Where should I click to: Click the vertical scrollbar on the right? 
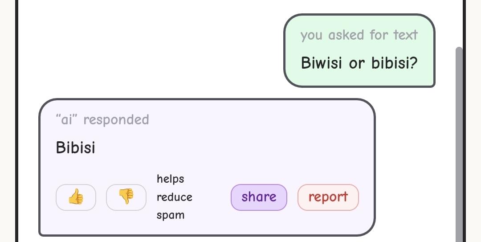[x=459, y=143]
